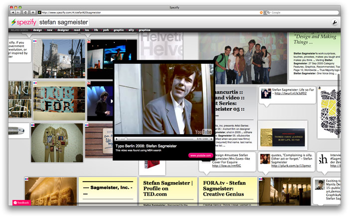
Task: Click the add bookmark plus button
Action: (x=33, y=12)
